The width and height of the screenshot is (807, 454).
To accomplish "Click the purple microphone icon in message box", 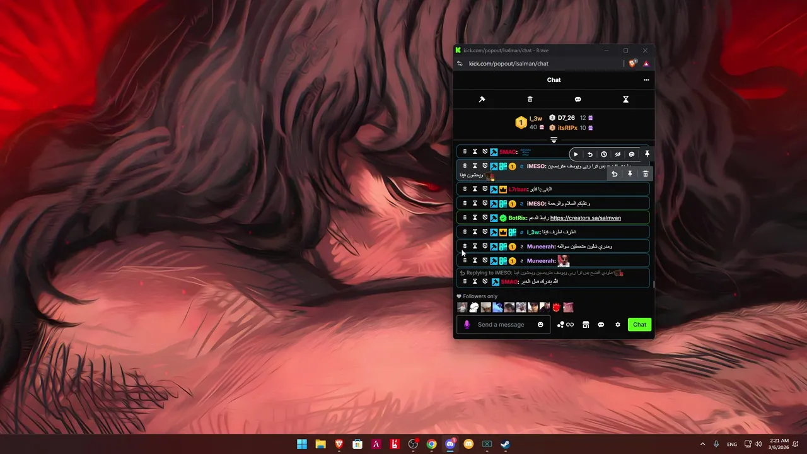I will [467, 325].
